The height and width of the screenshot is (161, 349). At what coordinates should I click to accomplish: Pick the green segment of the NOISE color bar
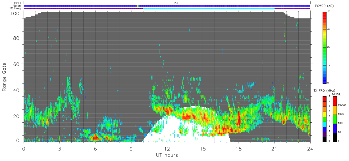tap(335, 119)
